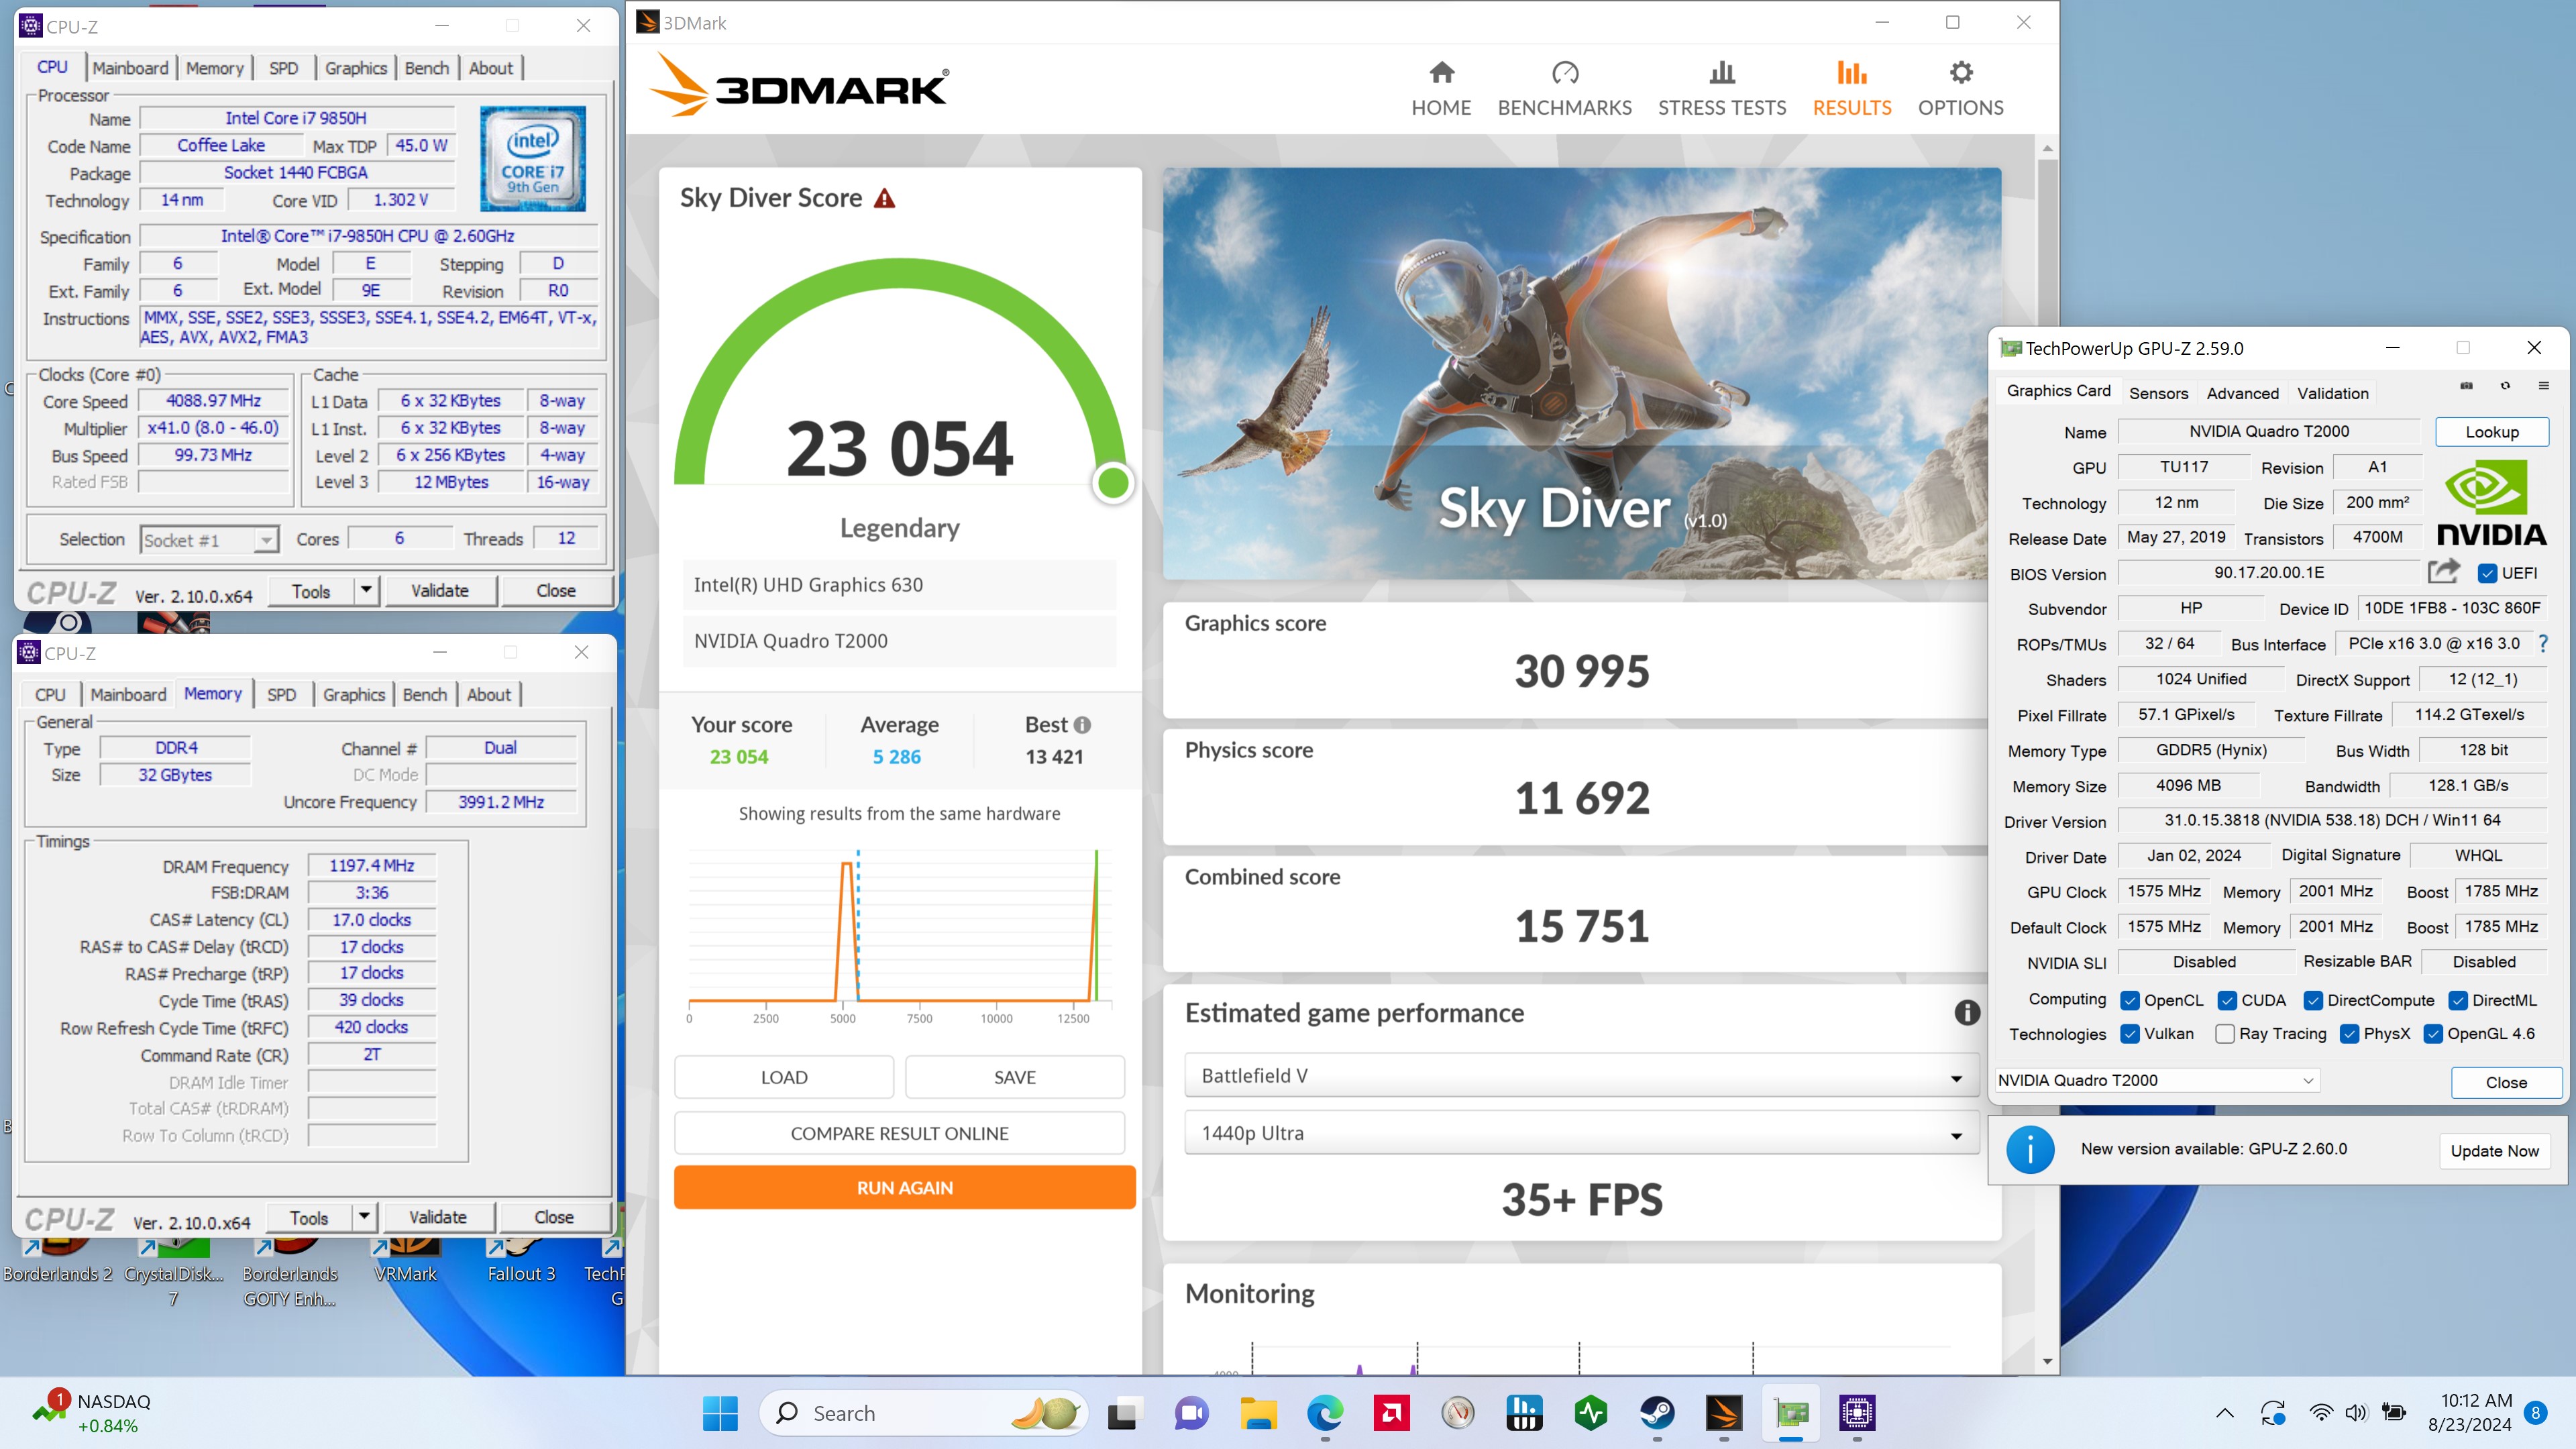Toggle the OpenGL 4.6 checkbox
Screen dimensions: 2576x1449
pyautogui.click(x=2433, y=1033)
